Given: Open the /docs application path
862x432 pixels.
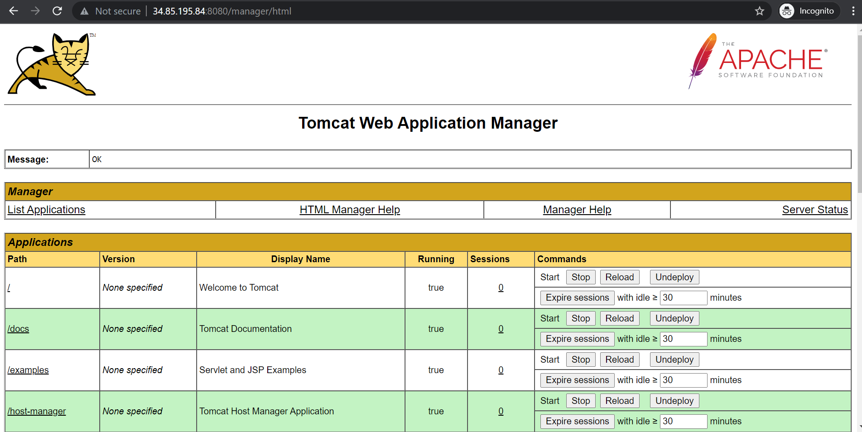Looking at the screenshot, I should tap(18, 329).
